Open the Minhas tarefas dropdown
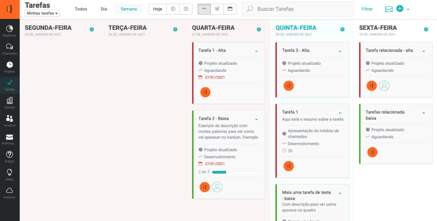The height and width of the screenshot is (221, 437). 43,13
